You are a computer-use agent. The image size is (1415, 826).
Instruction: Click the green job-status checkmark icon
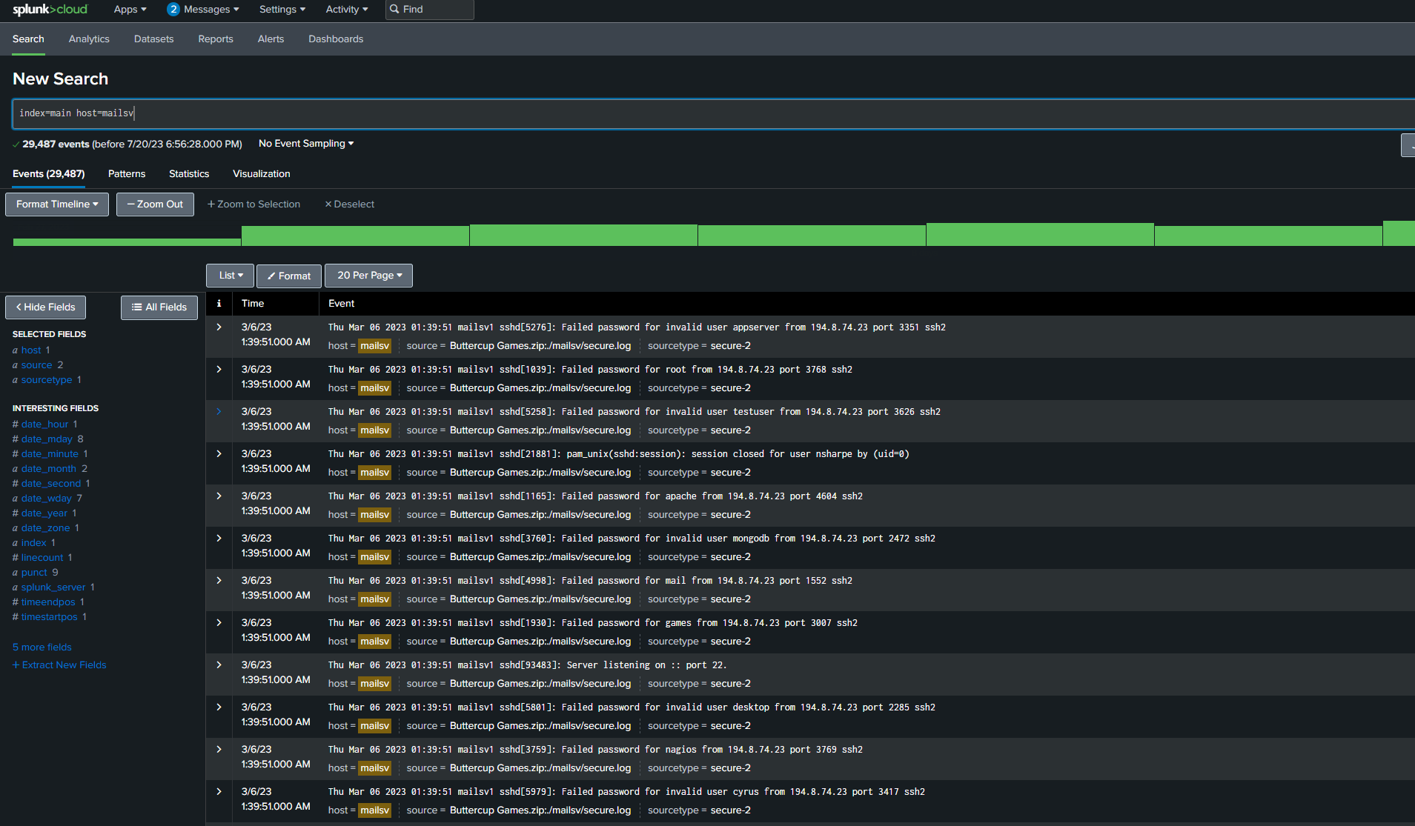(16, 144)
